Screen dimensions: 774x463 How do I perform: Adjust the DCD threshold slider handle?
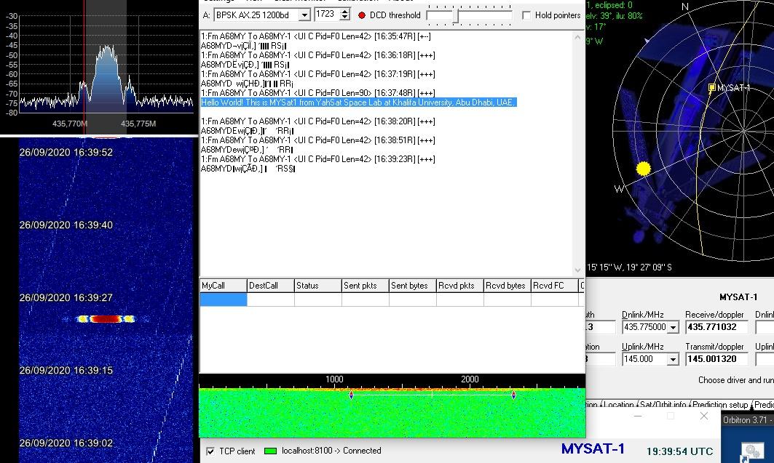[456, 16]
